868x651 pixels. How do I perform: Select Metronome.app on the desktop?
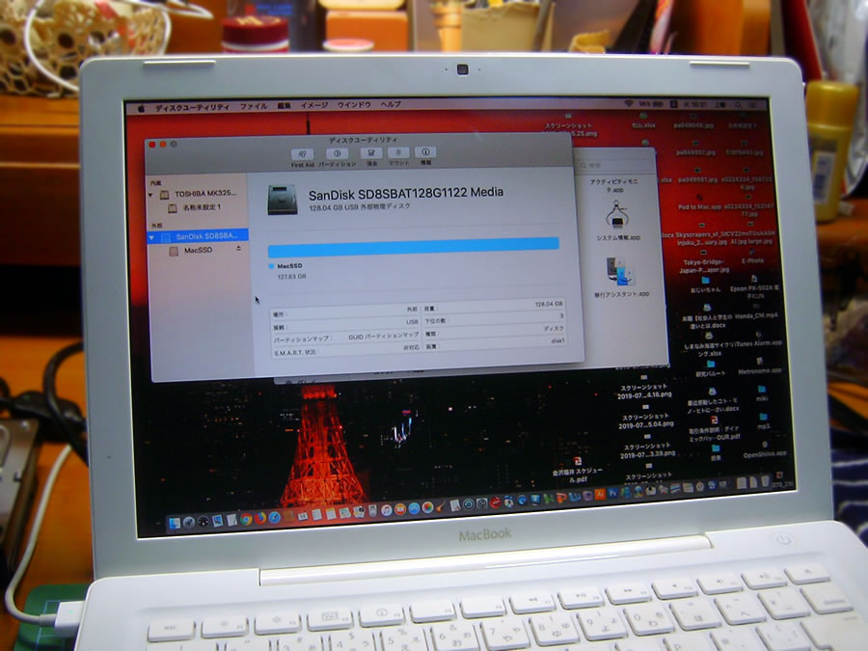pos(760,367)
